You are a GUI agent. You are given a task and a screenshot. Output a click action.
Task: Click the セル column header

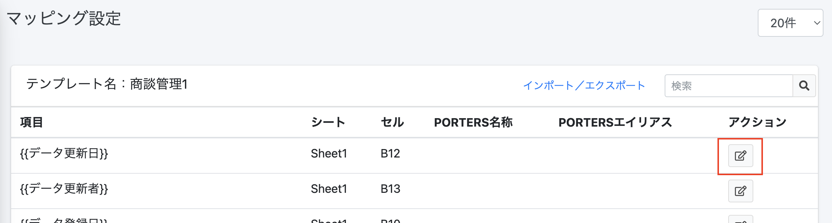[392, 122]
